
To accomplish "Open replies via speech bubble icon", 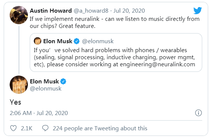I will pos(45,128).
